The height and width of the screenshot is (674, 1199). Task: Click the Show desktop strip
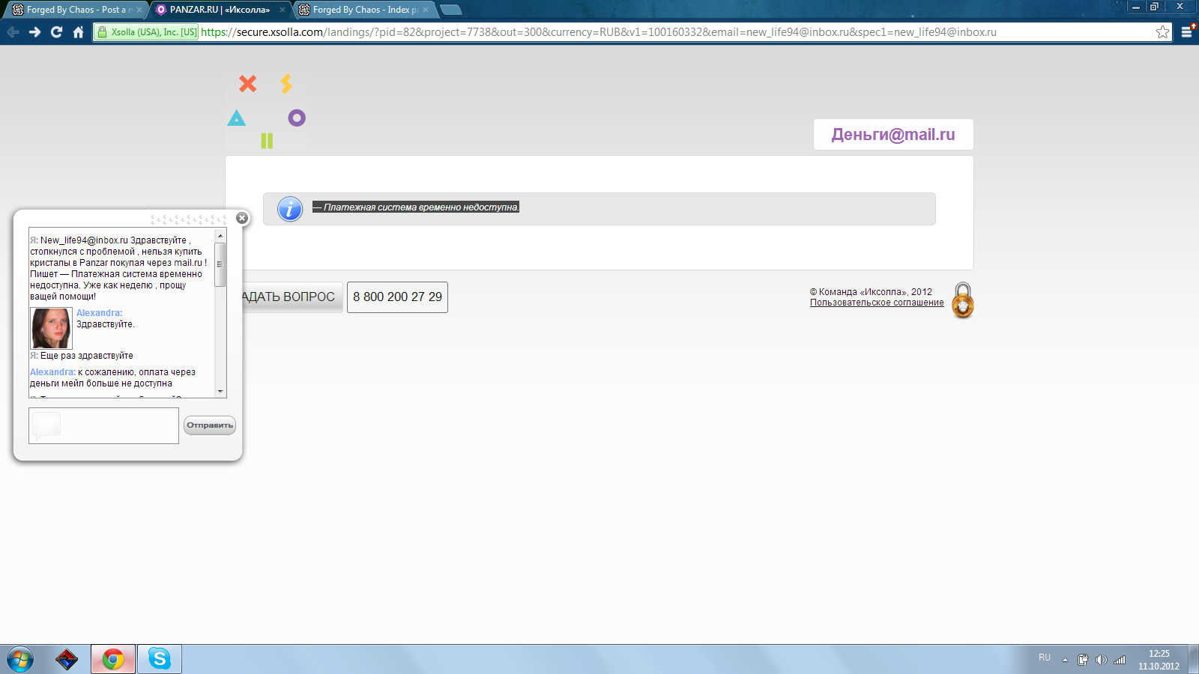point(1194,660)
